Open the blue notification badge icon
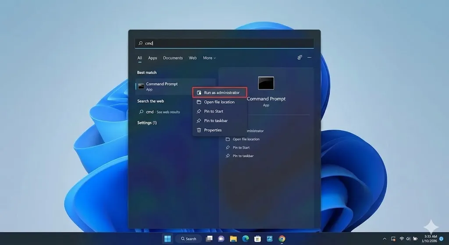The image size is (449, 245). click(441, 239)
